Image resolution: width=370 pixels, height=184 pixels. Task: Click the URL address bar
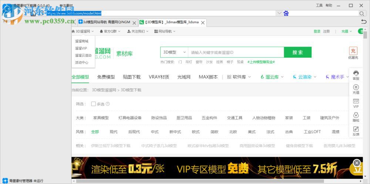tap(161, 13)
